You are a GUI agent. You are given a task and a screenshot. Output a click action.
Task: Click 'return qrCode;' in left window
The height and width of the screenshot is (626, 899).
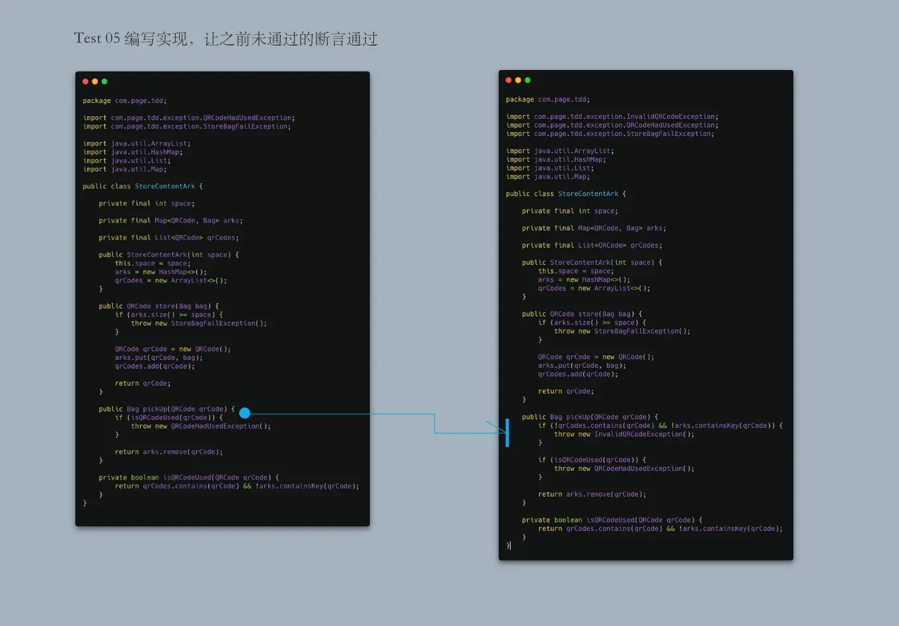point(143,384)
